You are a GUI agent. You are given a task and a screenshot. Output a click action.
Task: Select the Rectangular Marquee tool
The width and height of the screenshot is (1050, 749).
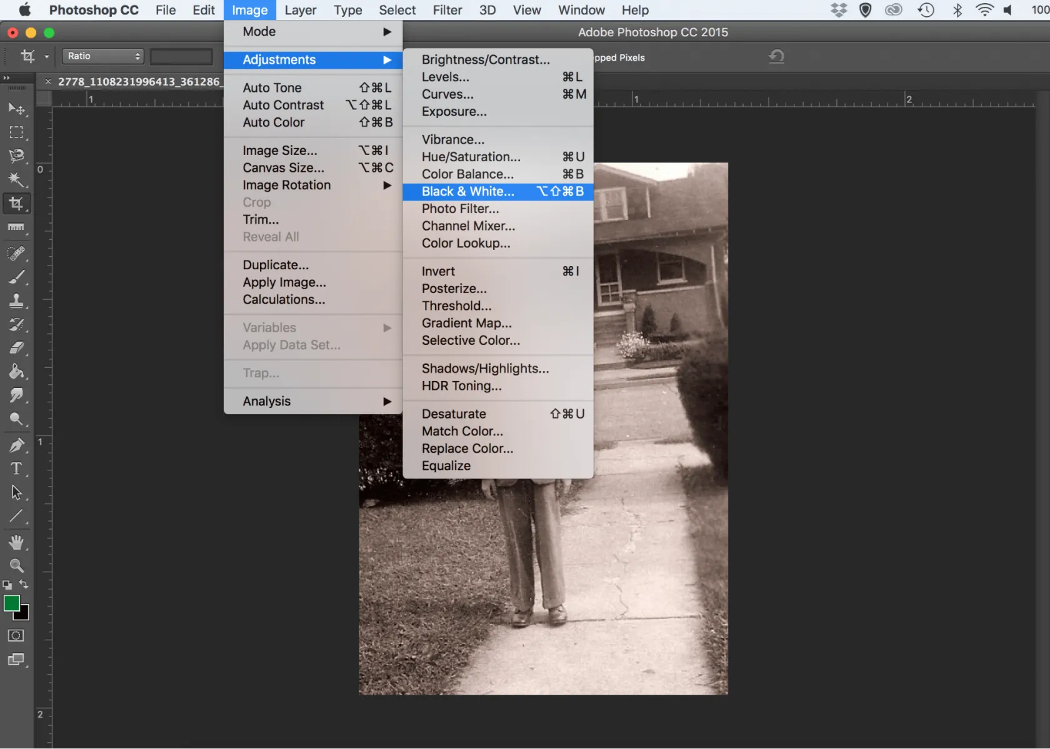(x=16, y=132)
